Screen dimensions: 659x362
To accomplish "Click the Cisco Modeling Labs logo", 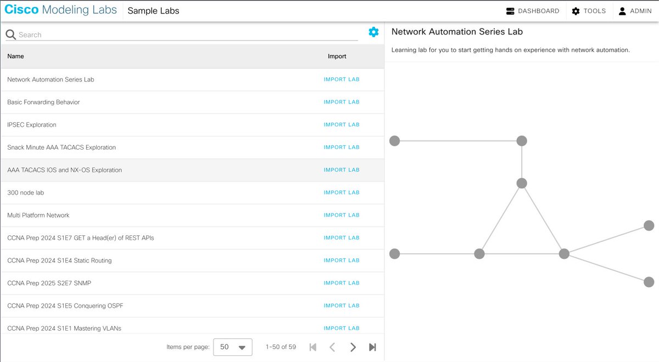I will pos(60,10).
